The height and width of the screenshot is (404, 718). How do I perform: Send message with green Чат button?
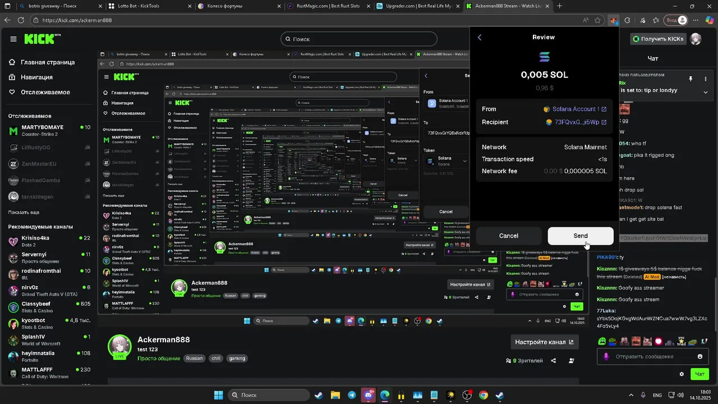pos(700,374)
